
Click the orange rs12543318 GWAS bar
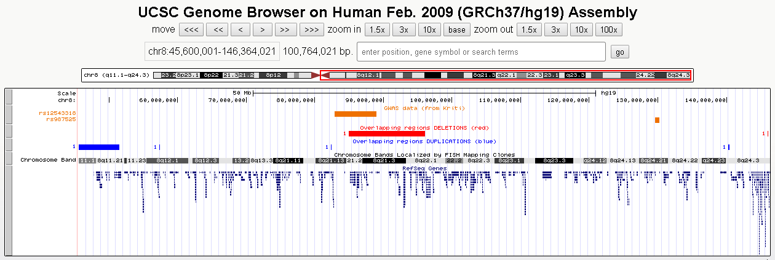point(355,114)
